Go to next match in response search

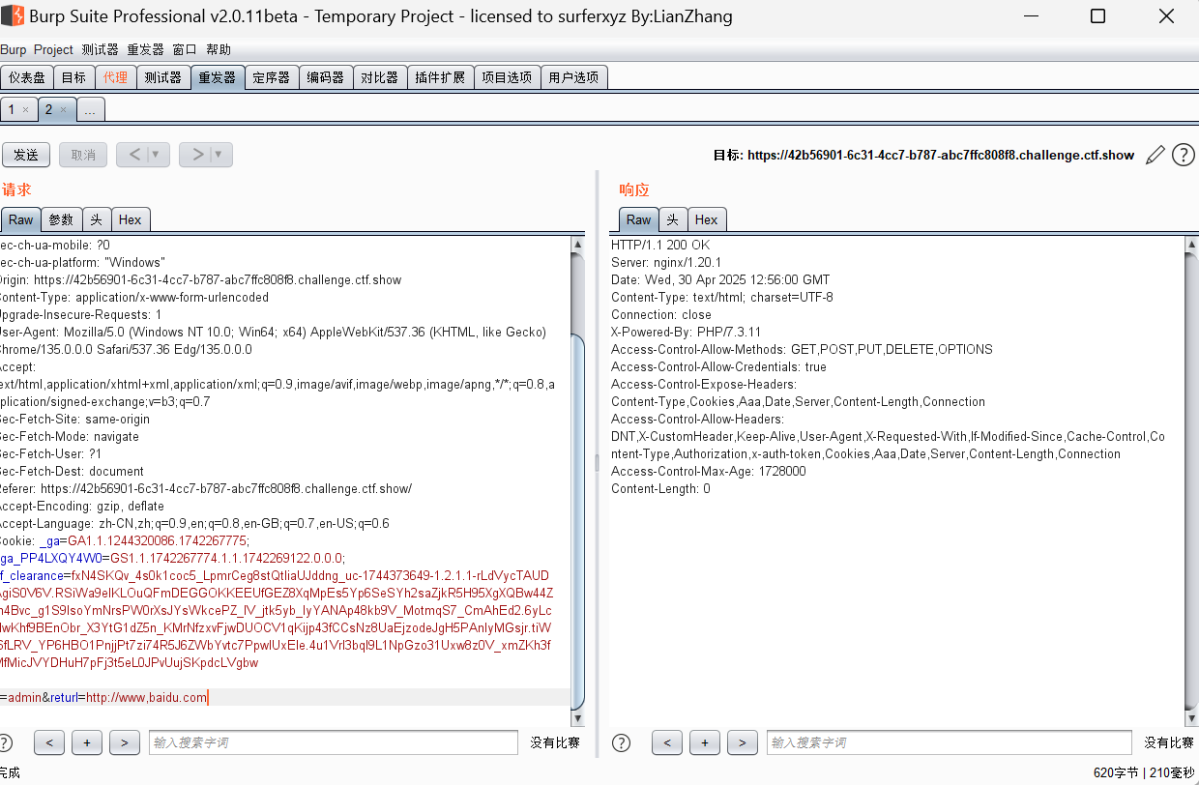click(x=742, y=742)
